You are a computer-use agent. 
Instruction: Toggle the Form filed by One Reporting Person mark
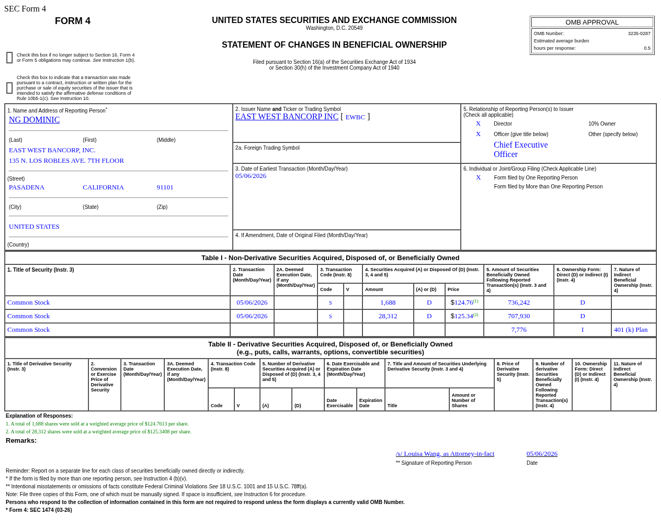pos(478,177)
